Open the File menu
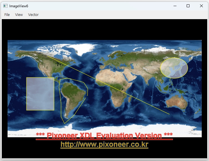The height and width of the screenshot is (161, 209). point(7,15)
